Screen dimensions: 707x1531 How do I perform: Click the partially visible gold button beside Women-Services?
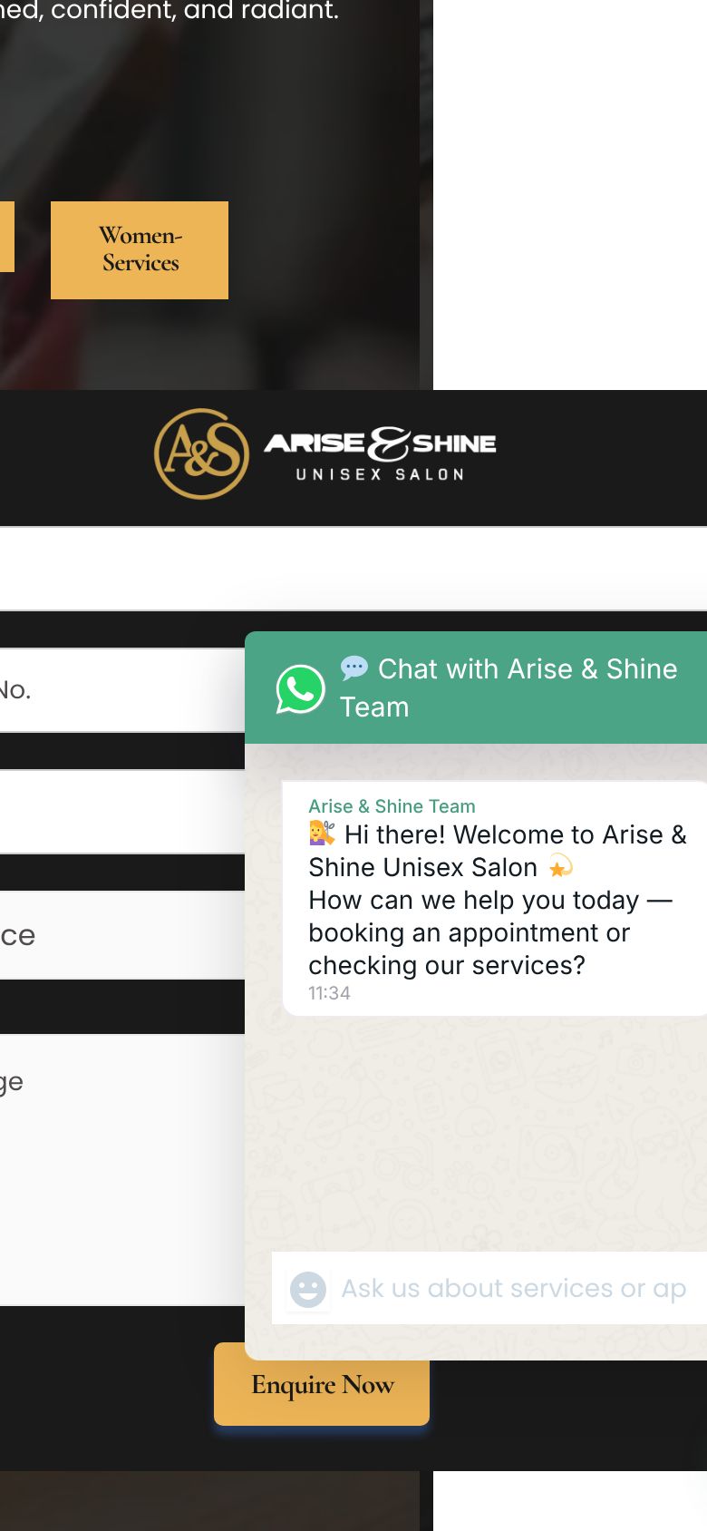click(x=6, y=237)
